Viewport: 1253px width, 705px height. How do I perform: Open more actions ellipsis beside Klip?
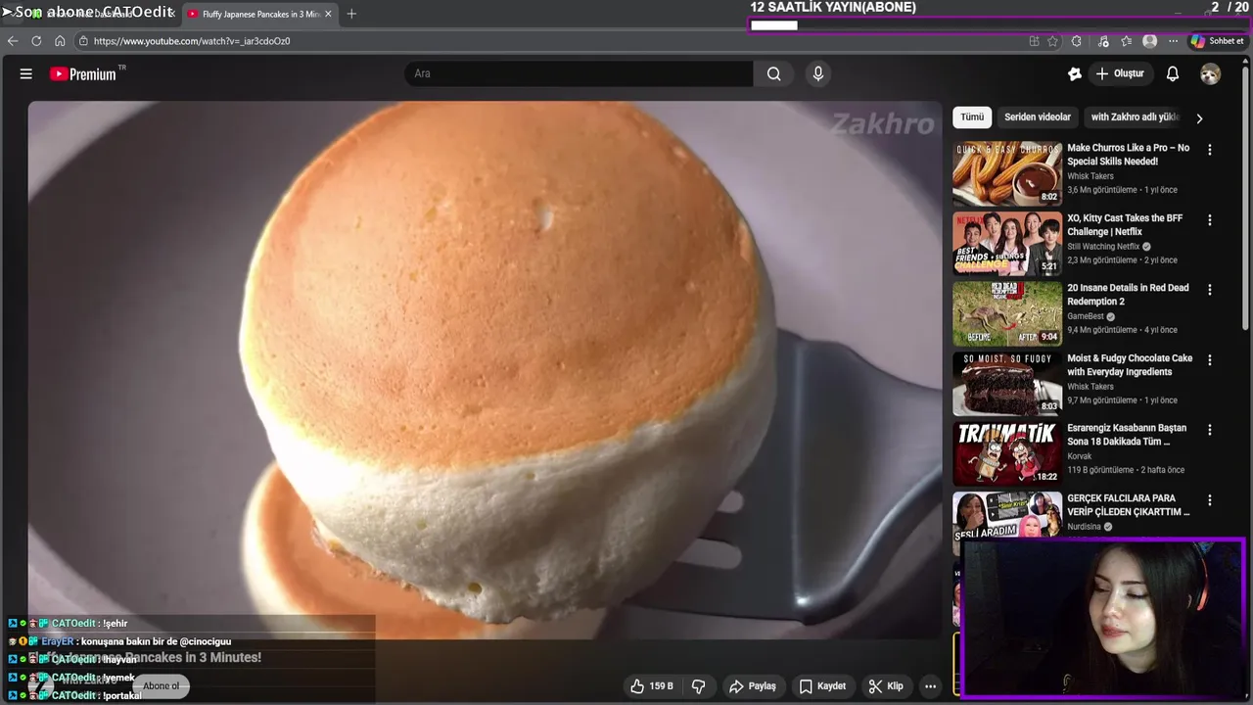coord(931,686)
